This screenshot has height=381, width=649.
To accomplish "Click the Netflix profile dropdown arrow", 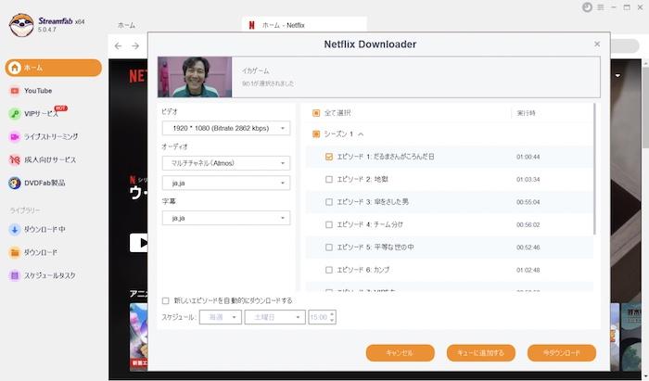I will pyautogui.click(x=618, y=76).
